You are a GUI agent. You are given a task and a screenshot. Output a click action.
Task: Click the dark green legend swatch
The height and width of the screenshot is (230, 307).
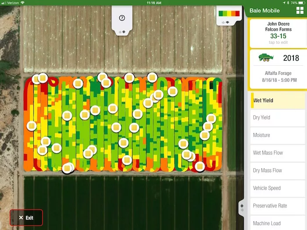click(221, 14)
